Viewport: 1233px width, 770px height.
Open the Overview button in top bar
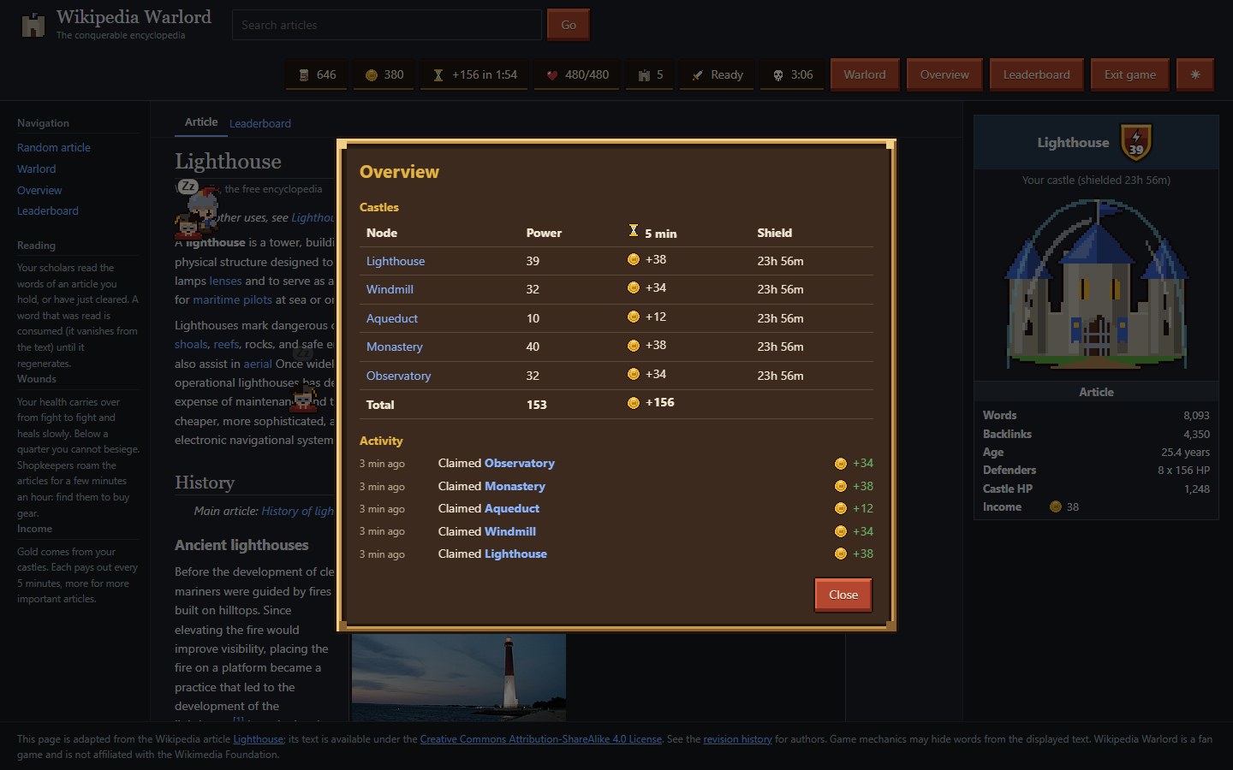(x=944, y=74)
